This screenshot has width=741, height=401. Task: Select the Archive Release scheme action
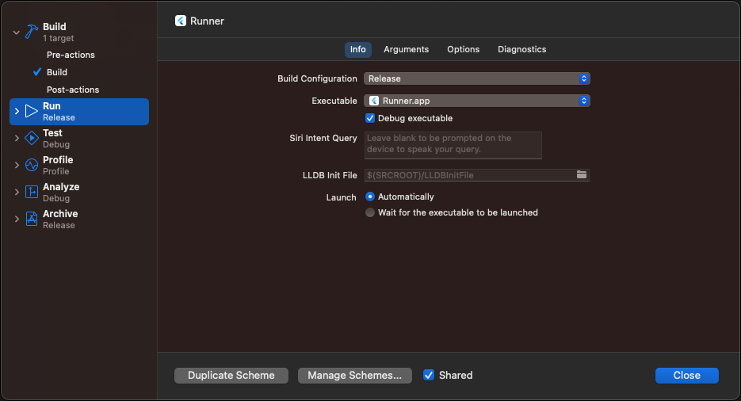click(x=79, y=220)
